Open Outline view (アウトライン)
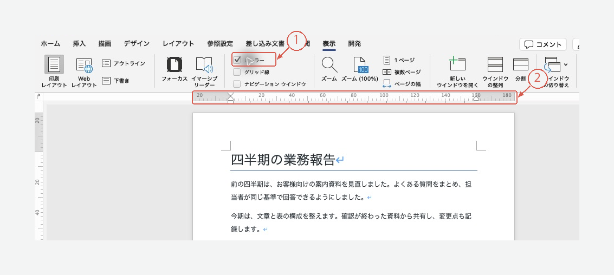This screenshot has height=275, width=614. point(124,63)
